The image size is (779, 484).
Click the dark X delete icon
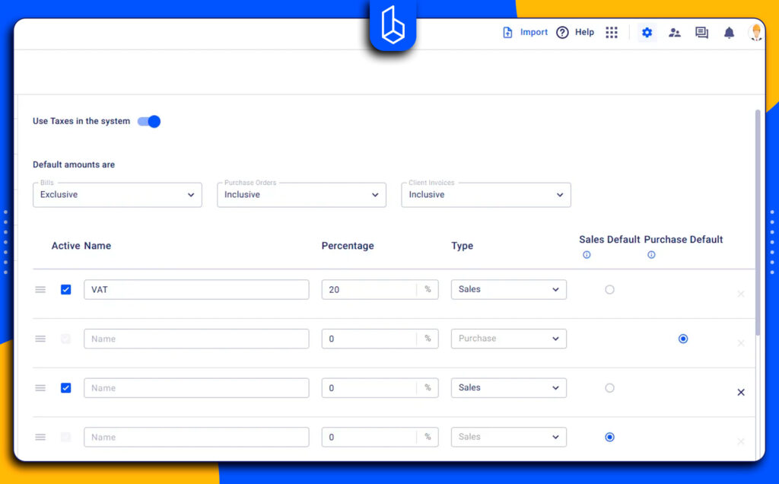[x=741, y=392]
